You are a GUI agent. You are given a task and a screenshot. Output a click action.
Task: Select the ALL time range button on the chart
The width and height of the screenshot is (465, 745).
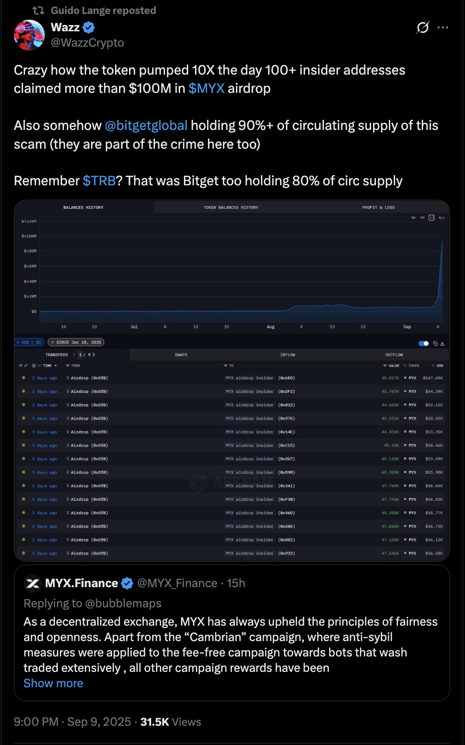(x=441, y=218)
